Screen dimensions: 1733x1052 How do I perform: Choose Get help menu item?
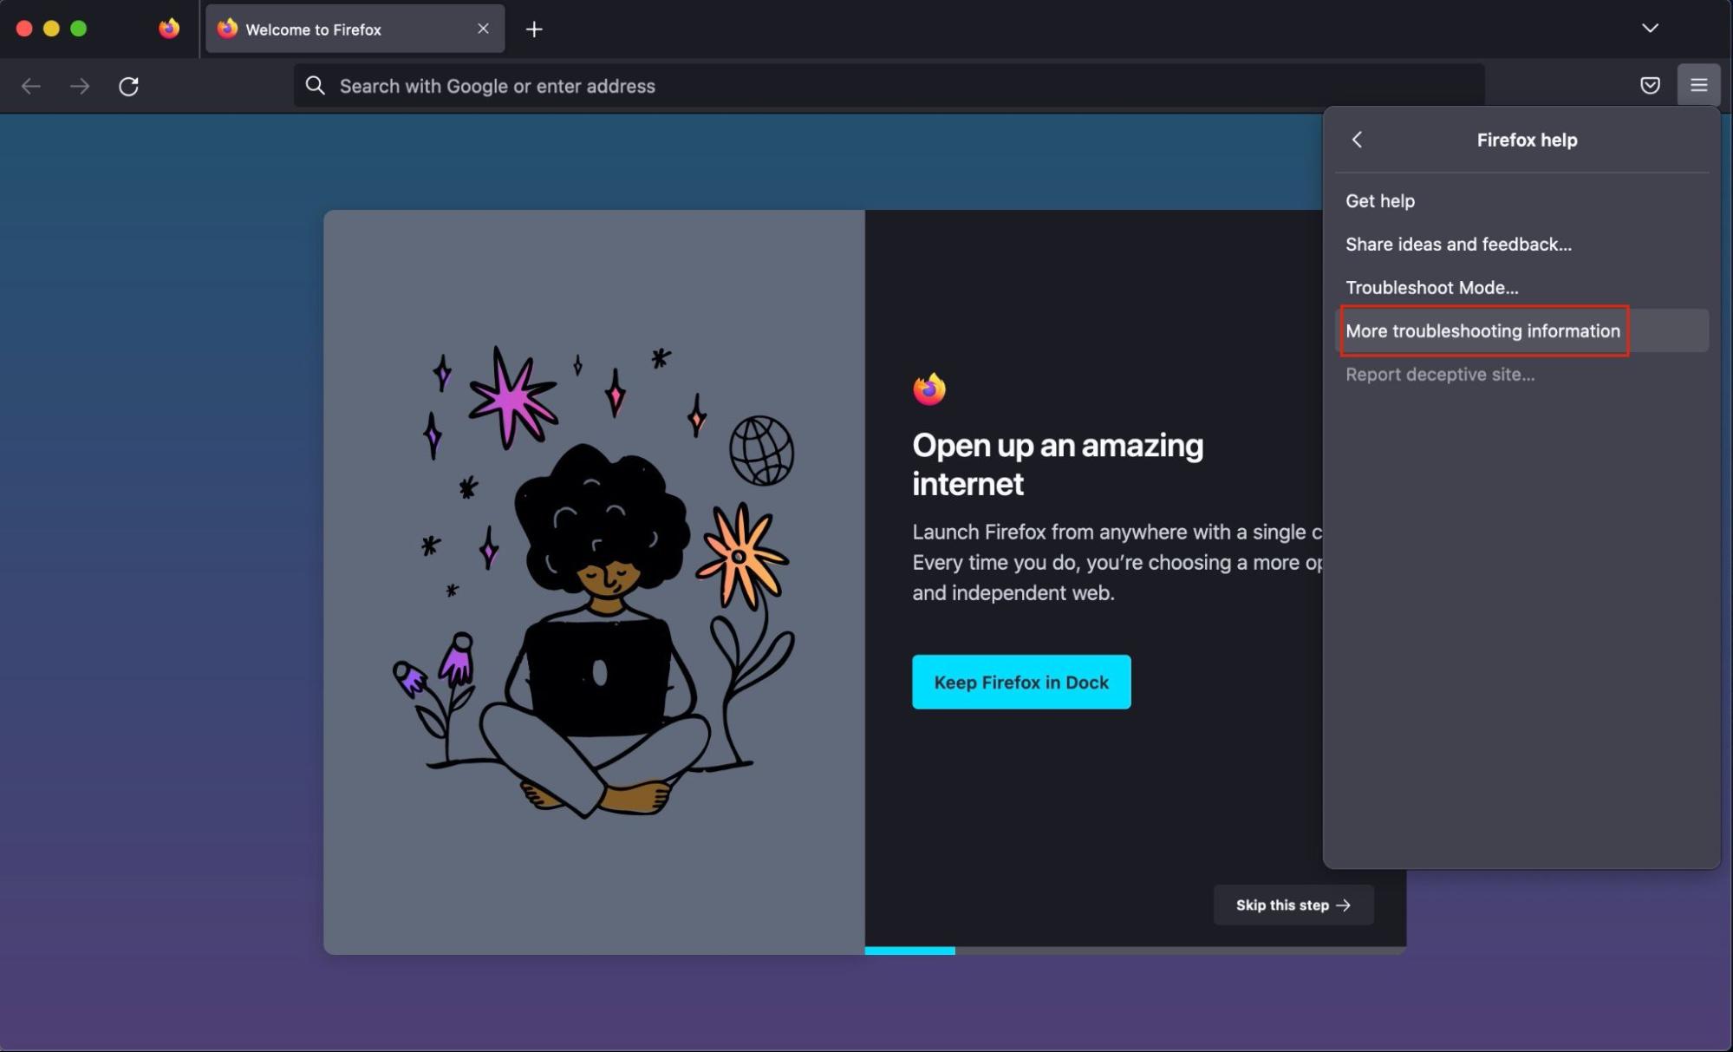1521,200
